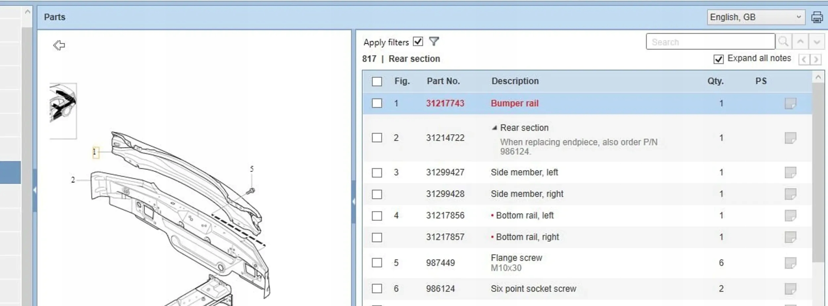
Task: Click the Bumper rail description
Action: click(x=515, y=103)
